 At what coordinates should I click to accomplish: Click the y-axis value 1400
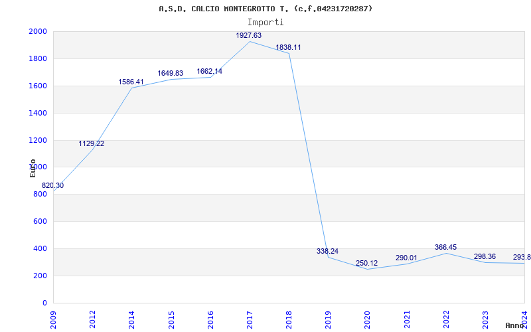click(38, 113)
